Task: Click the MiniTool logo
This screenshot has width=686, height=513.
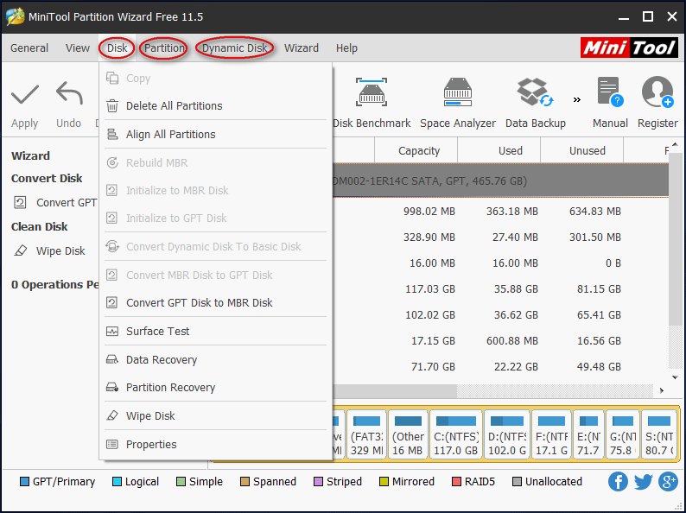Action: pyautogui.click(x=630, y=47)
